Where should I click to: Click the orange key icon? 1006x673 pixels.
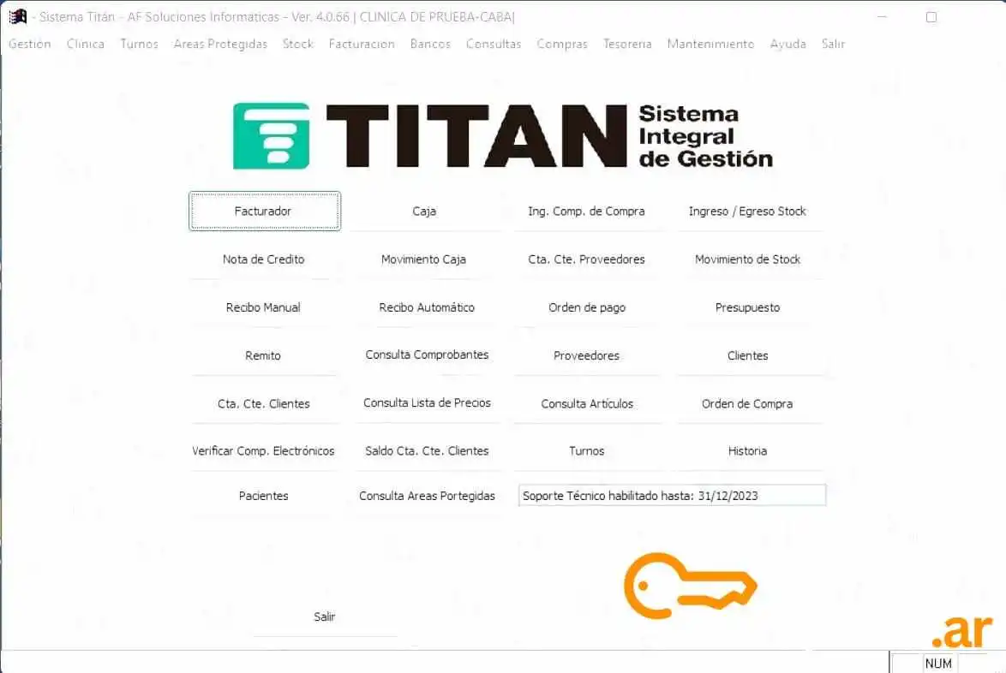pyautogui.click(x=689, y=587)
